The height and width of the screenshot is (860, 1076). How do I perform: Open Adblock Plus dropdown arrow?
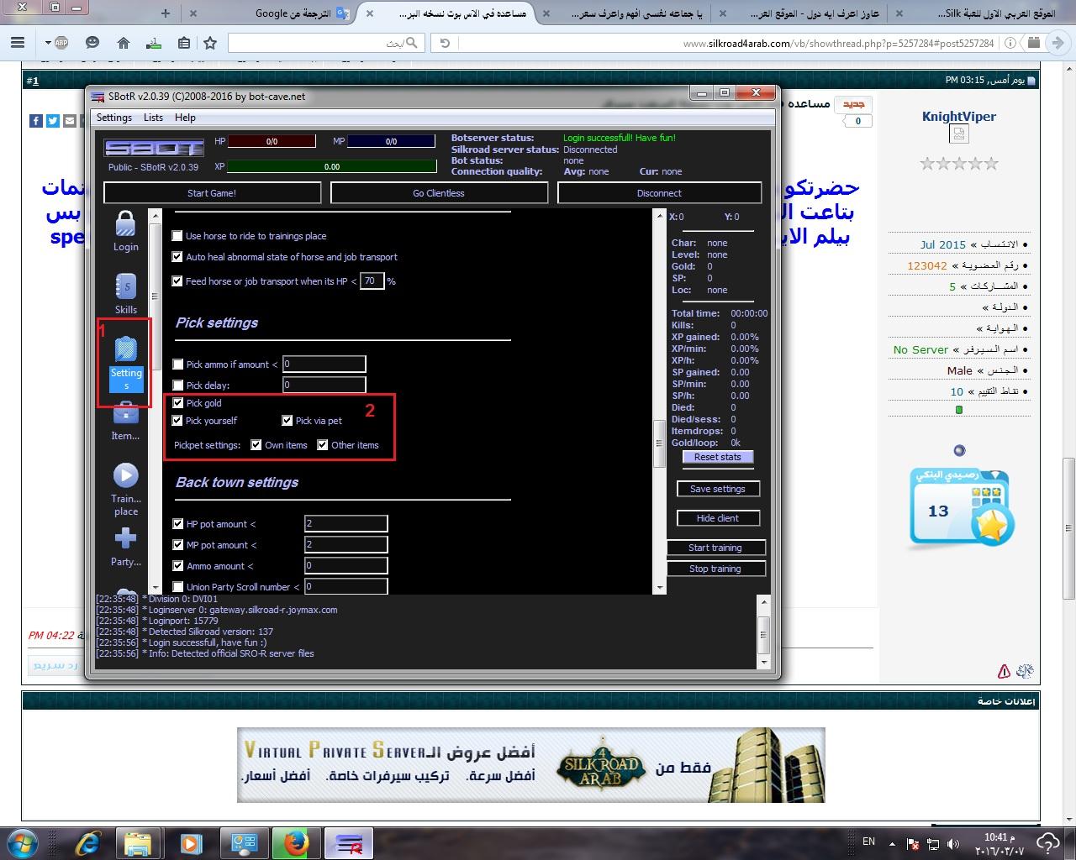[x=46, y=43]
